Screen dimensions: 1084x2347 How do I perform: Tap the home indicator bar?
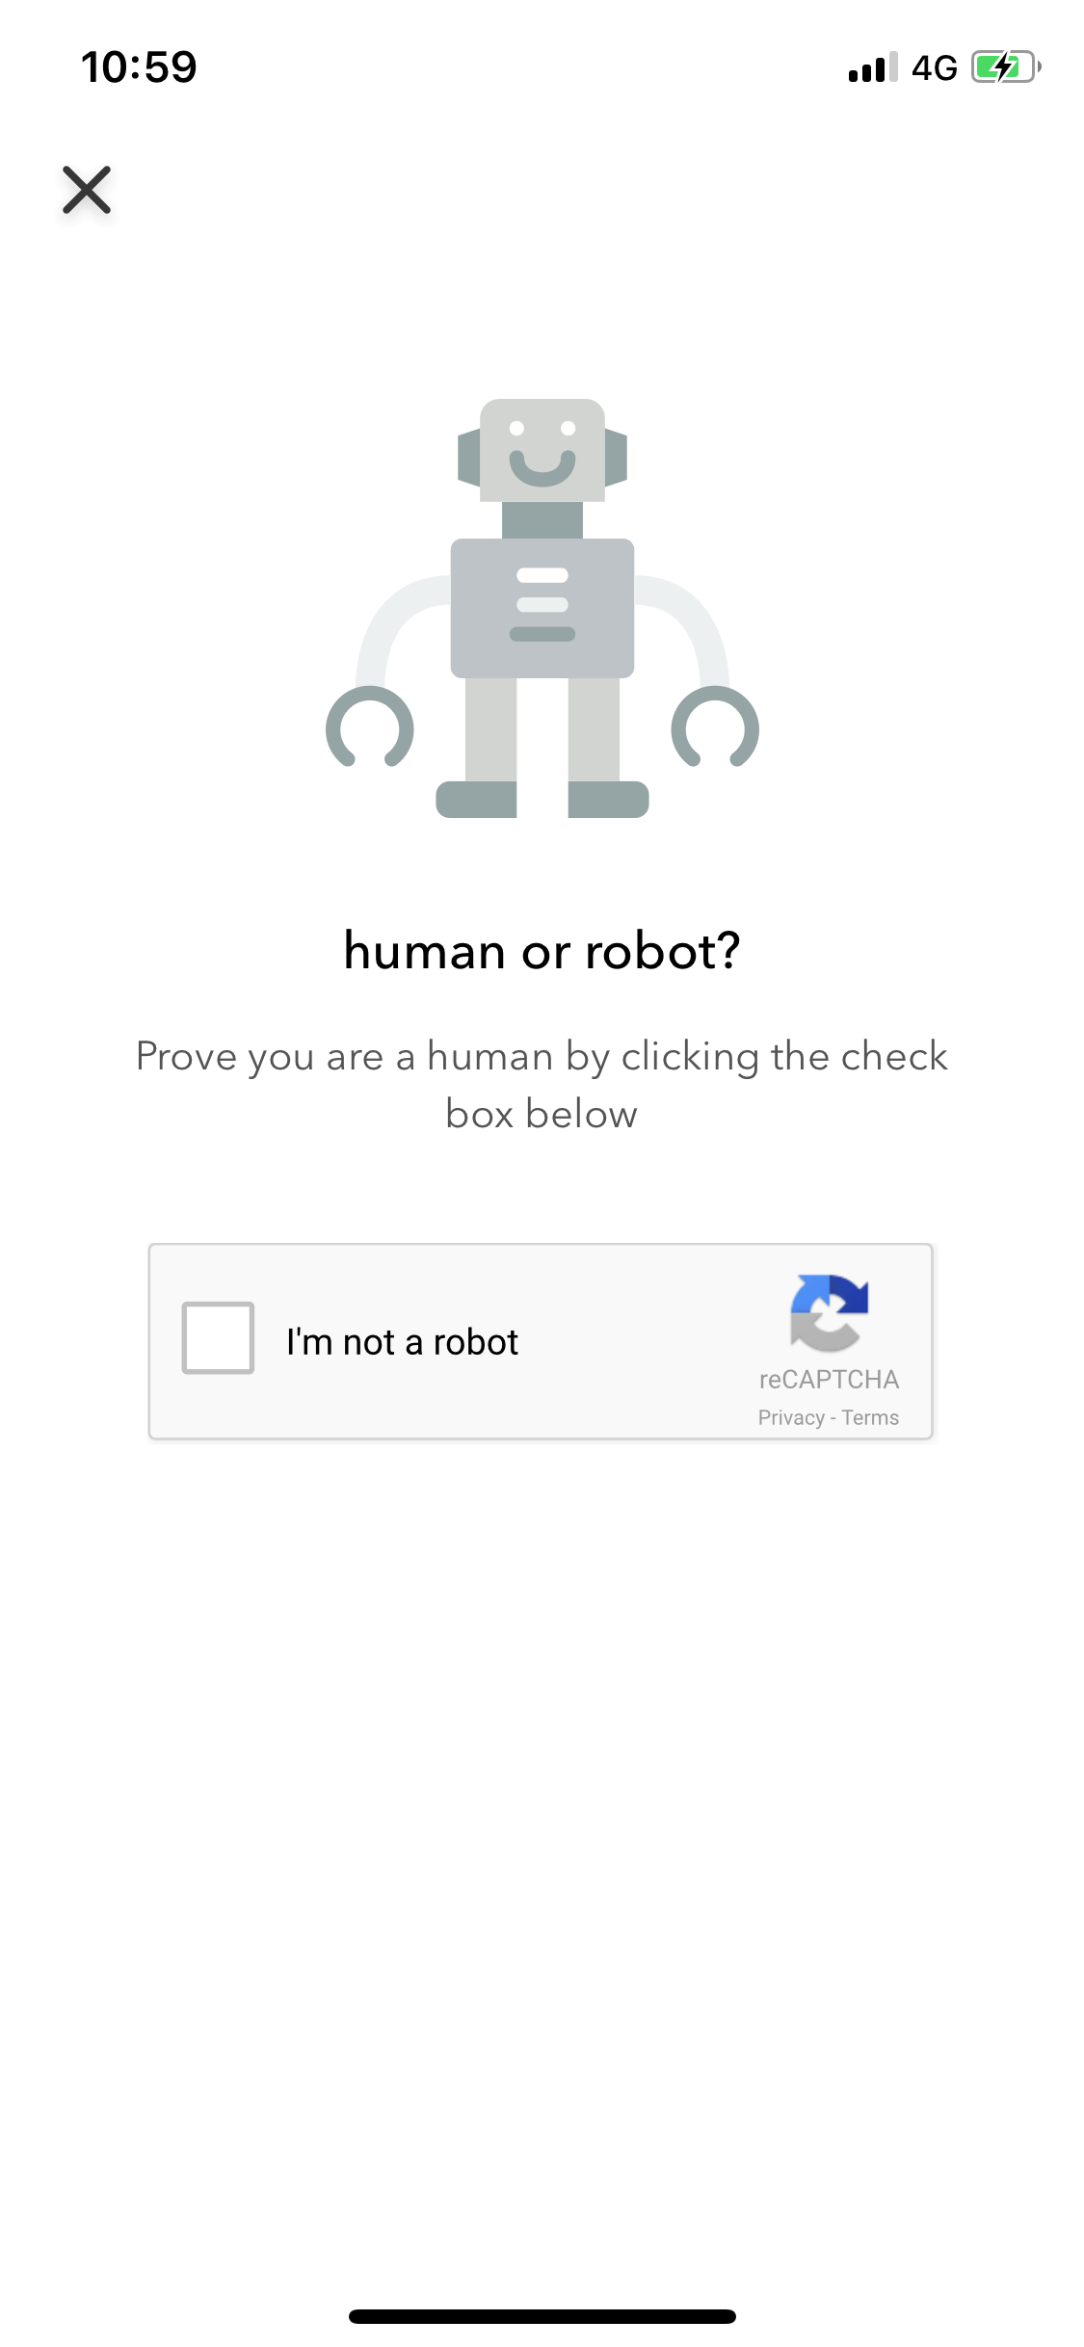pyautogui.click(x=542, y=2316)
